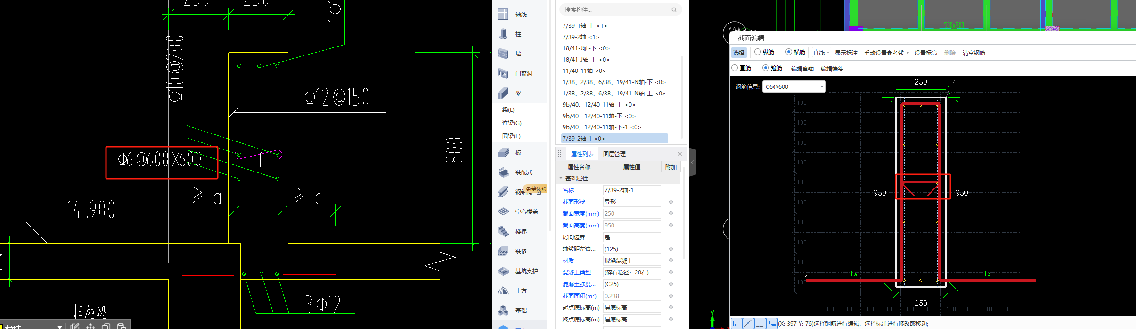The width and height of the screenshot is (1136, 329).
Task: Toggle the 附加 marker for 截面面积
Action: (x=671, y=296)
